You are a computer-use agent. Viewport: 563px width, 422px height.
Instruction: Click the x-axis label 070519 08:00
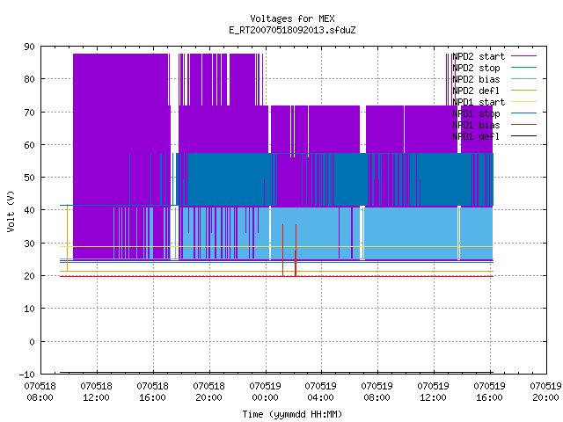tap(377, 392)
